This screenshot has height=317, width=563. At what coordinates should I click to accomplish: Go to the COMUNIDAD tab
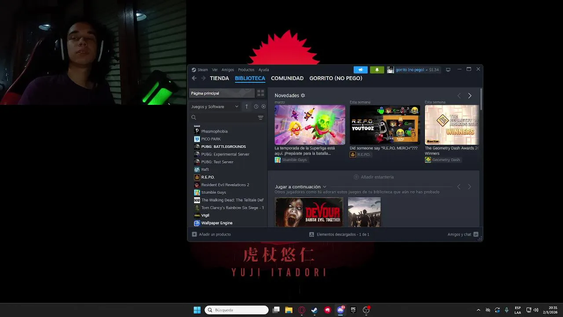click(287, 78)
